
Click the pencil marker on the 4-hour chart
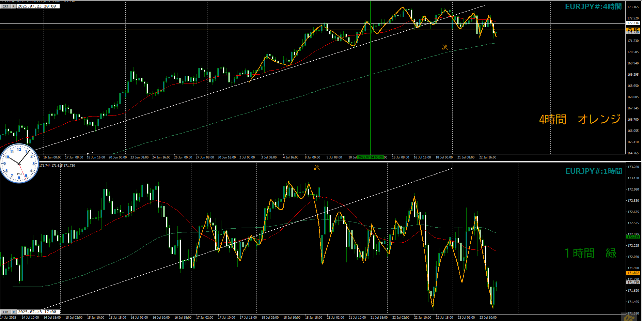(x=445, y=47)
